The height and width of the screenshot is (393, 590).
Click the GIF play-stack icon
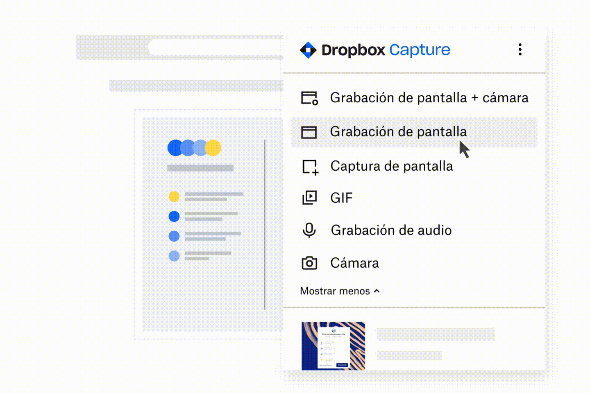pyautogui.click(x=309, y=198)
